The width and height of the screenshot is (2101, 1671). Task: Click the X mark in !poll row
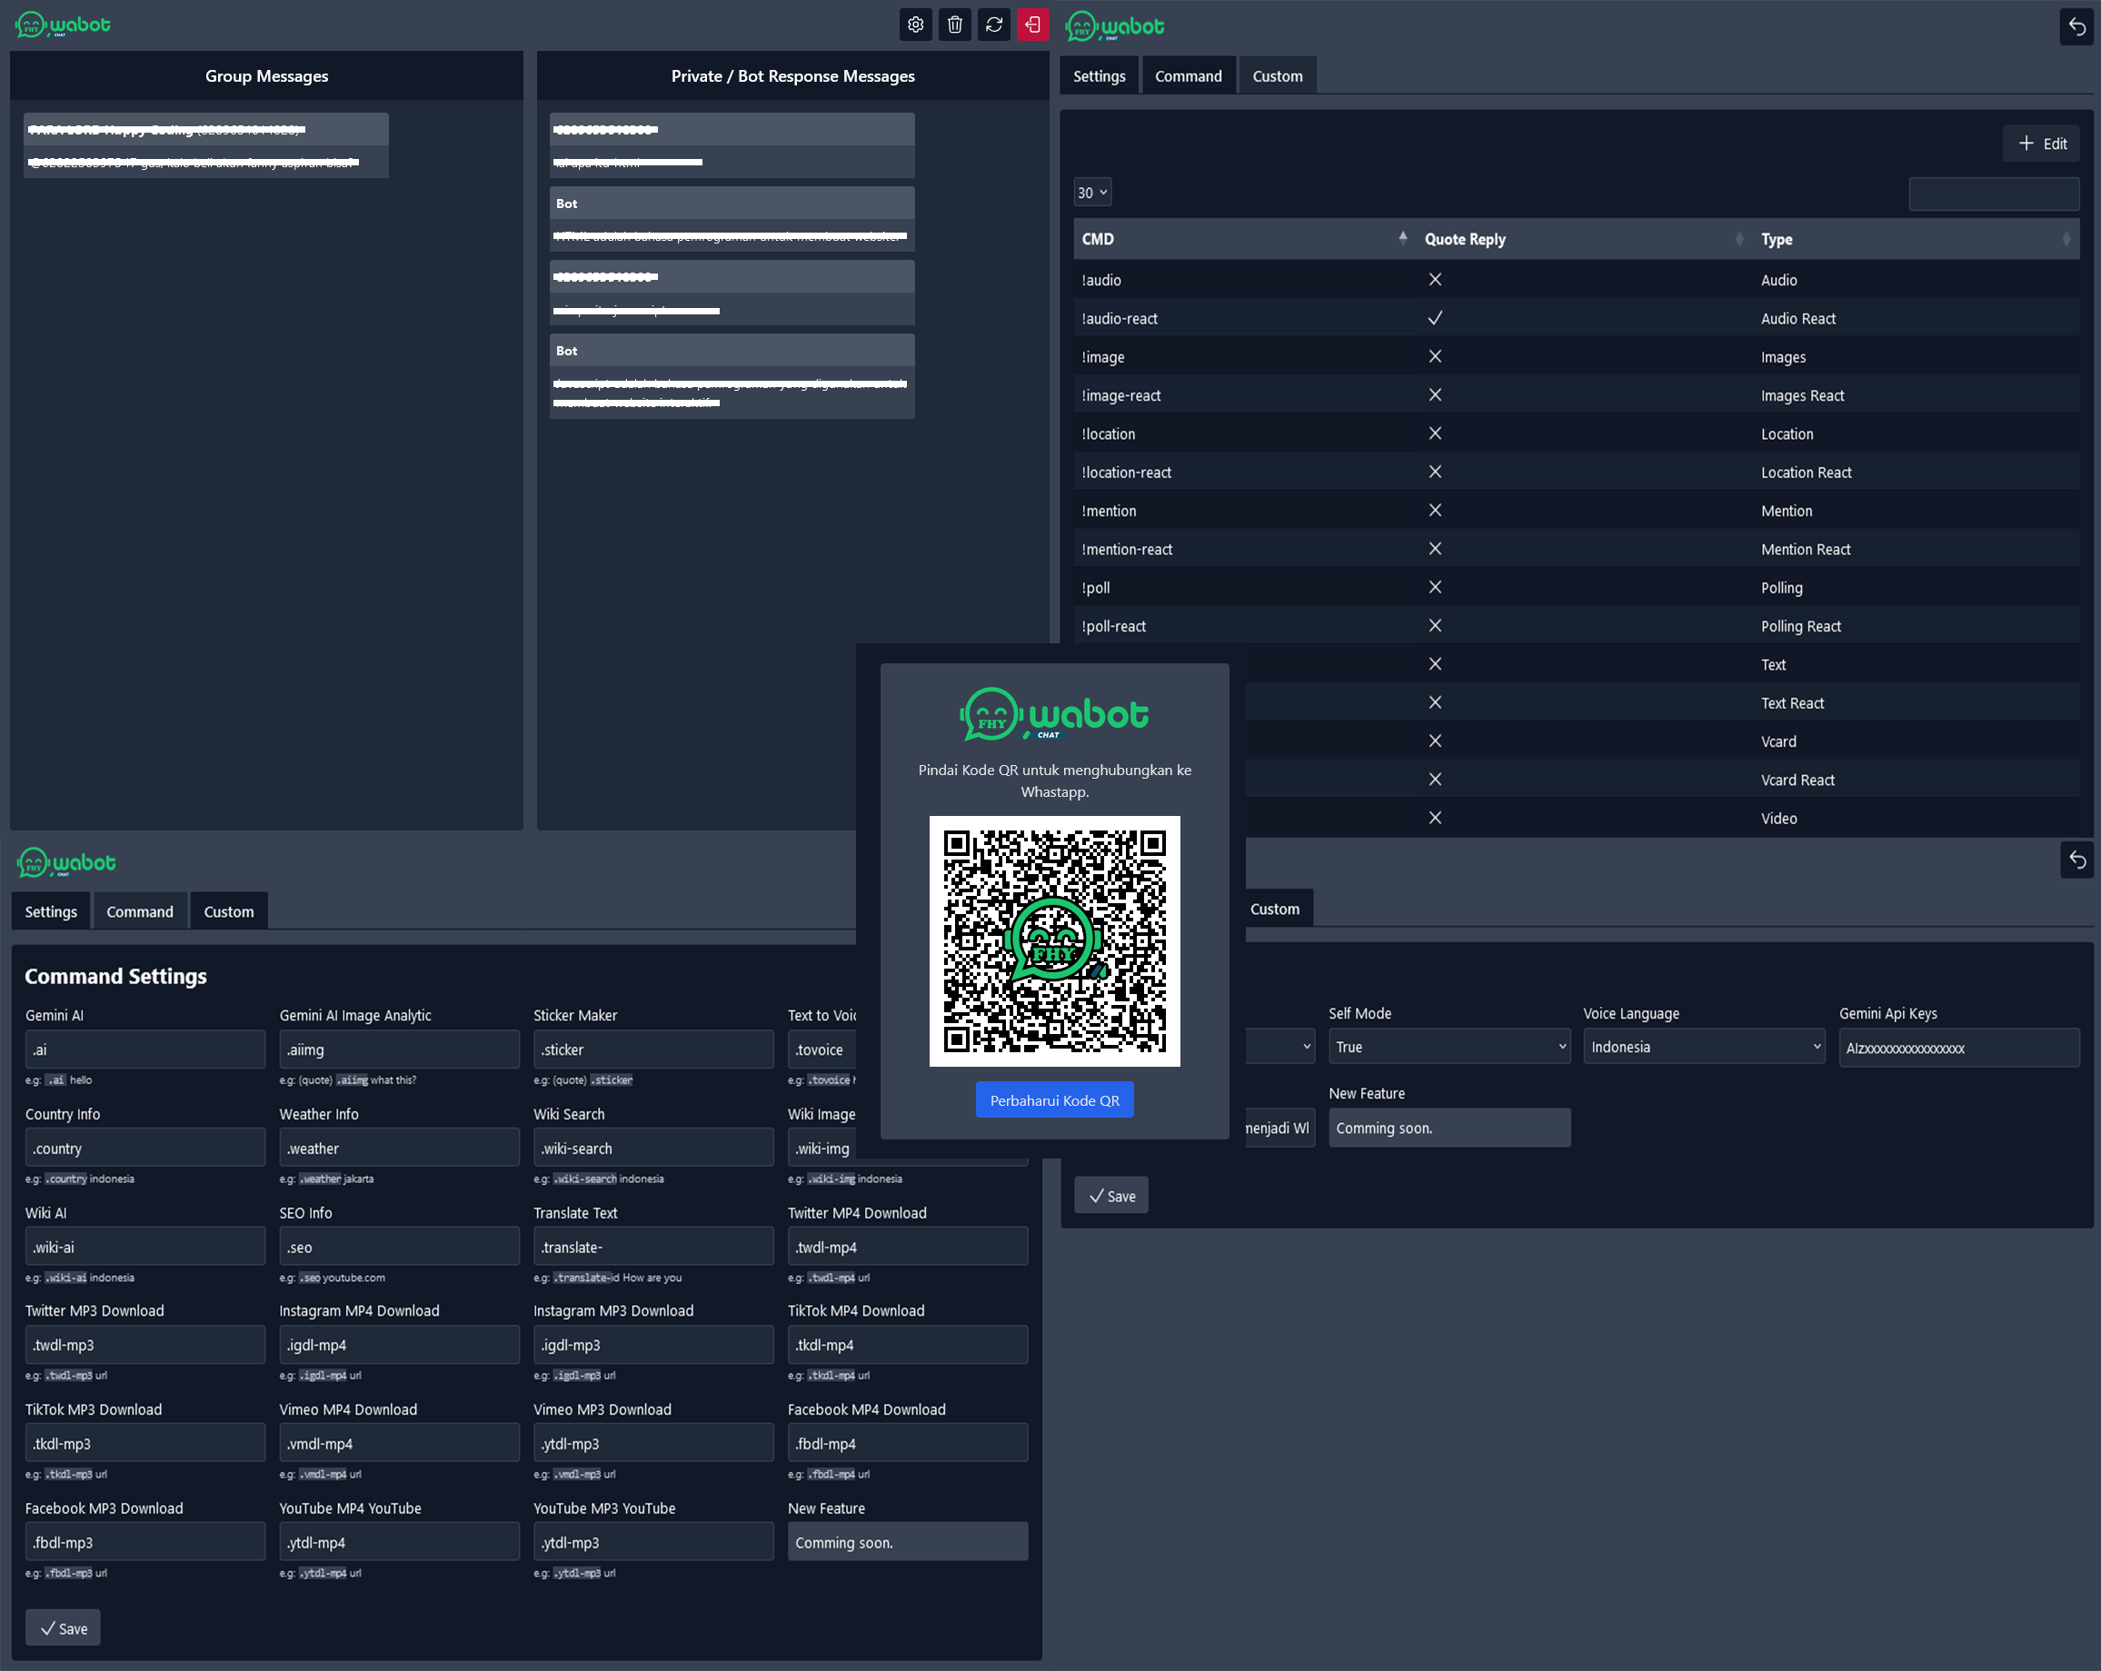1435,588
